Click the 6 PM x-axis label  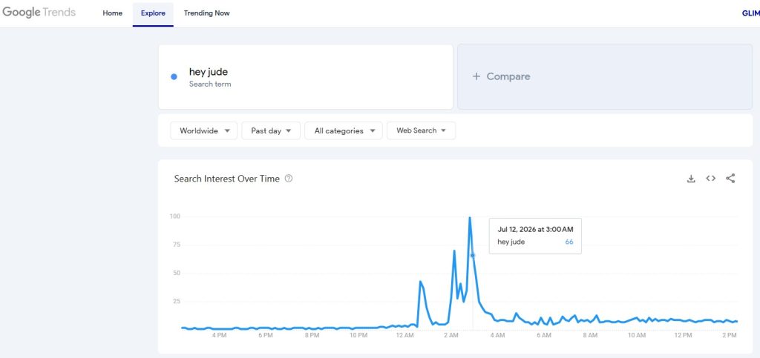click(x=266, y=335)
